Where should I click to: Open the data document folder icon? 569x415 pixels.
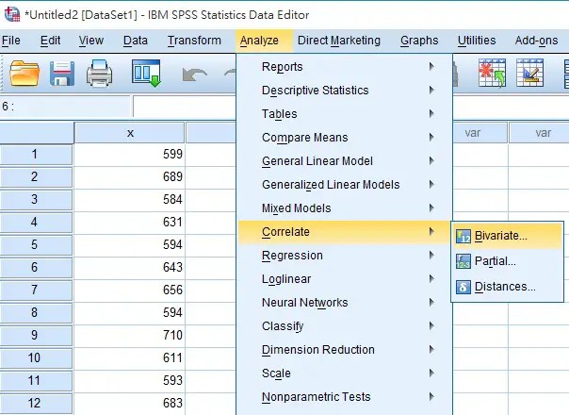coord(24,74)
